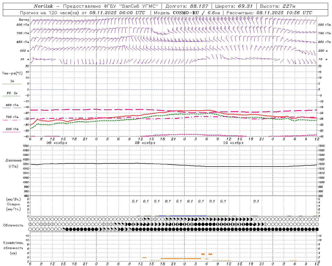
Task: Click the 08 ноября date label
Action: [57, 143]
